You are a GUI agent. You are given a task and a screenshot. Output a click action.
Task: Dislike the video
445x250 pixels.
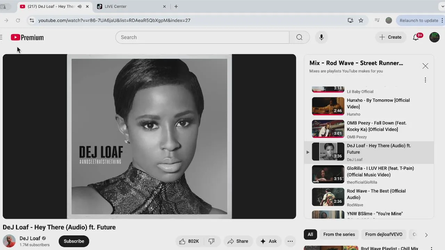point(212,241)
